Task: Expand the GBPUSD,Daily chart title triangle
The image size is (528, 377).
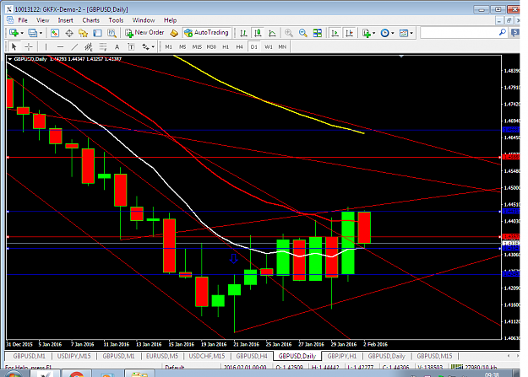Action: pyautogui.click(x=10, y=59)
